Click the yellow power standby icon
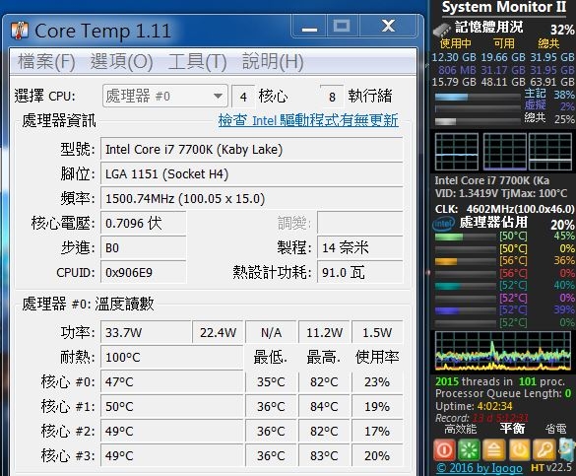Image resolution: width=576 pixels, height=476 pixels. pyautogui.click(x=519, y=449)
